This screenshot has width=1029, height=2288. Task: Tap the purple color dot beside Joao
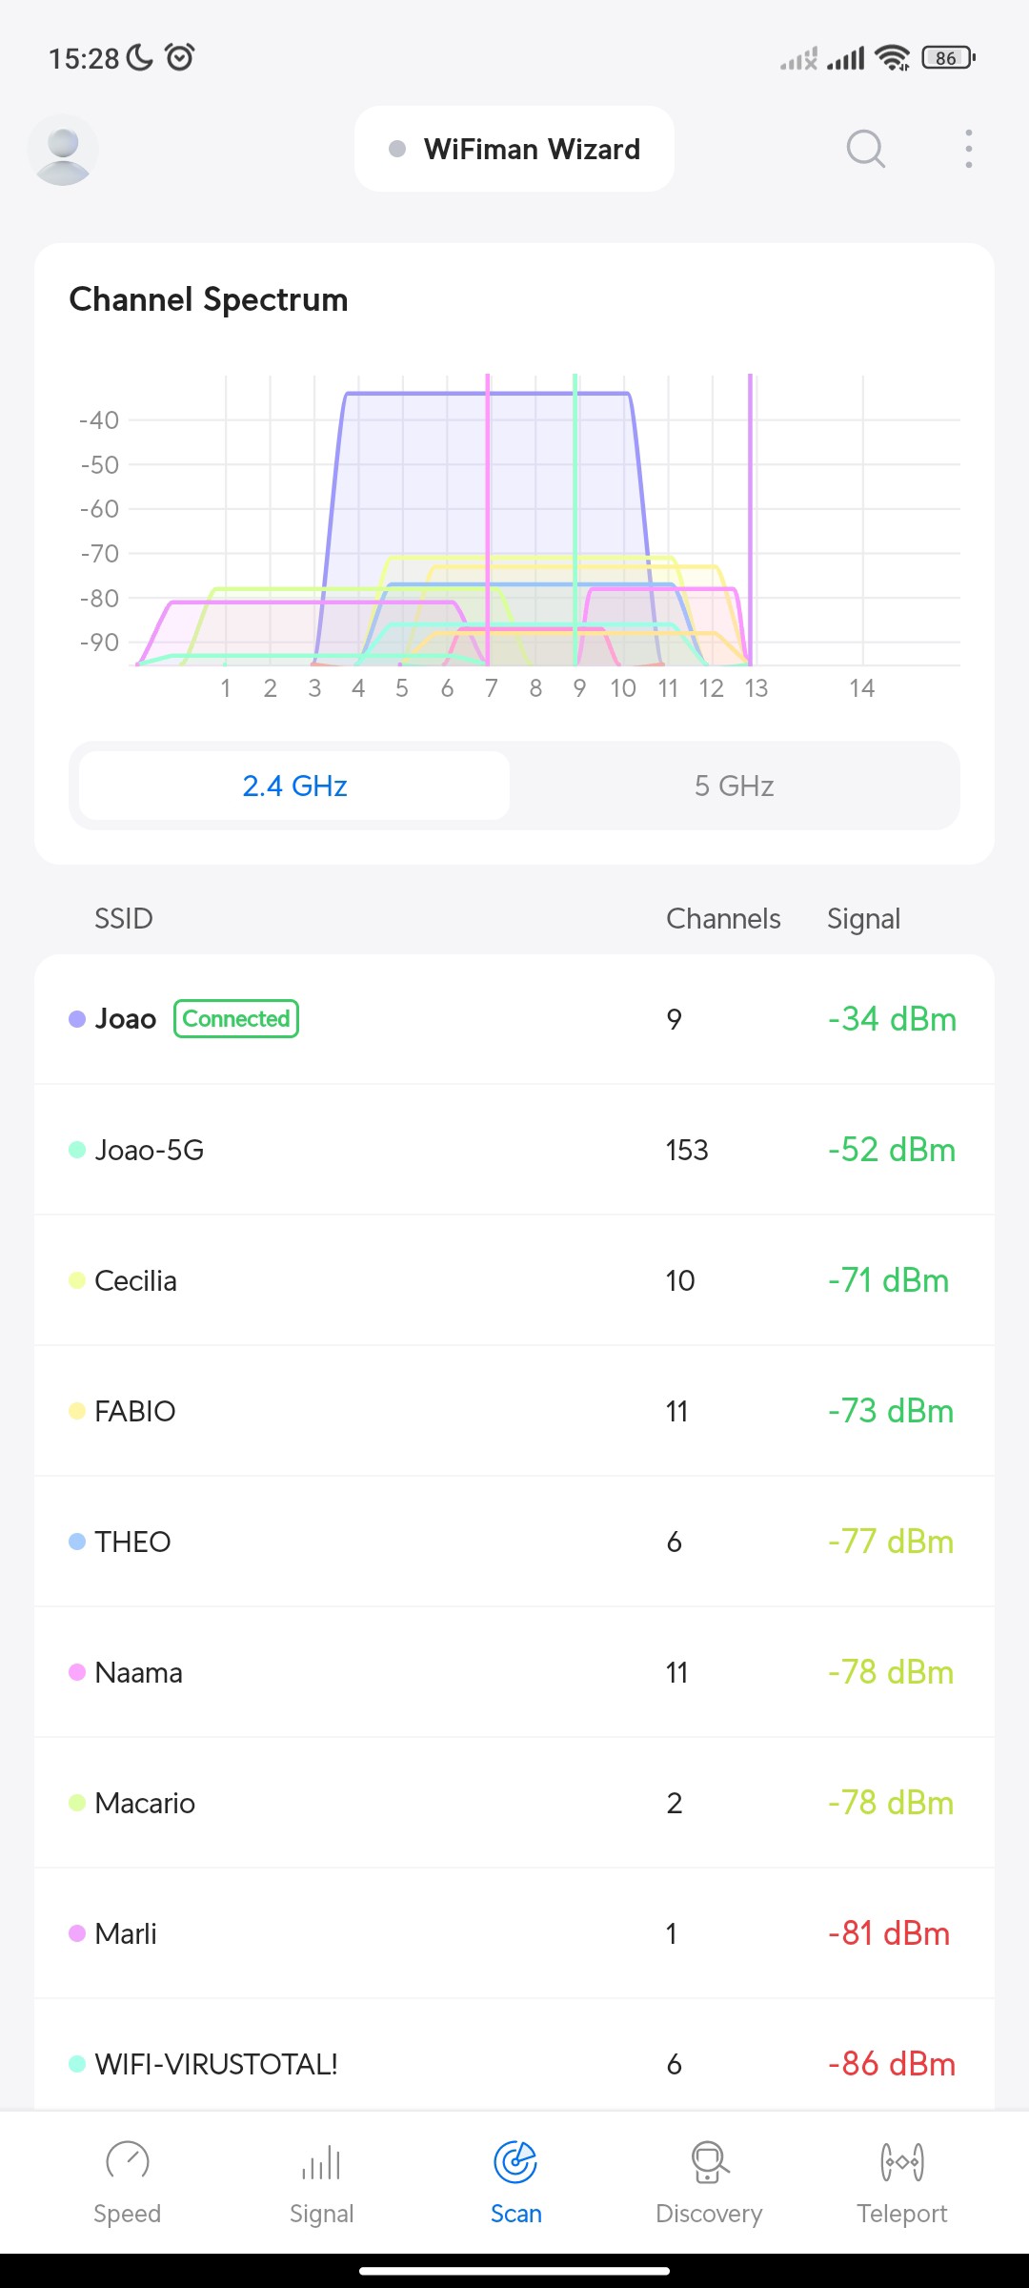click(77, 1019)
